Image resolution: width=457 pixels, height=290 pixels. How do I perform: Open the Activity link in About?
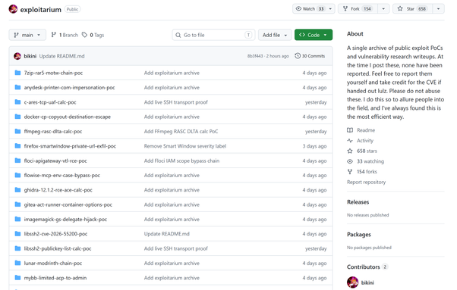[365, 141]
